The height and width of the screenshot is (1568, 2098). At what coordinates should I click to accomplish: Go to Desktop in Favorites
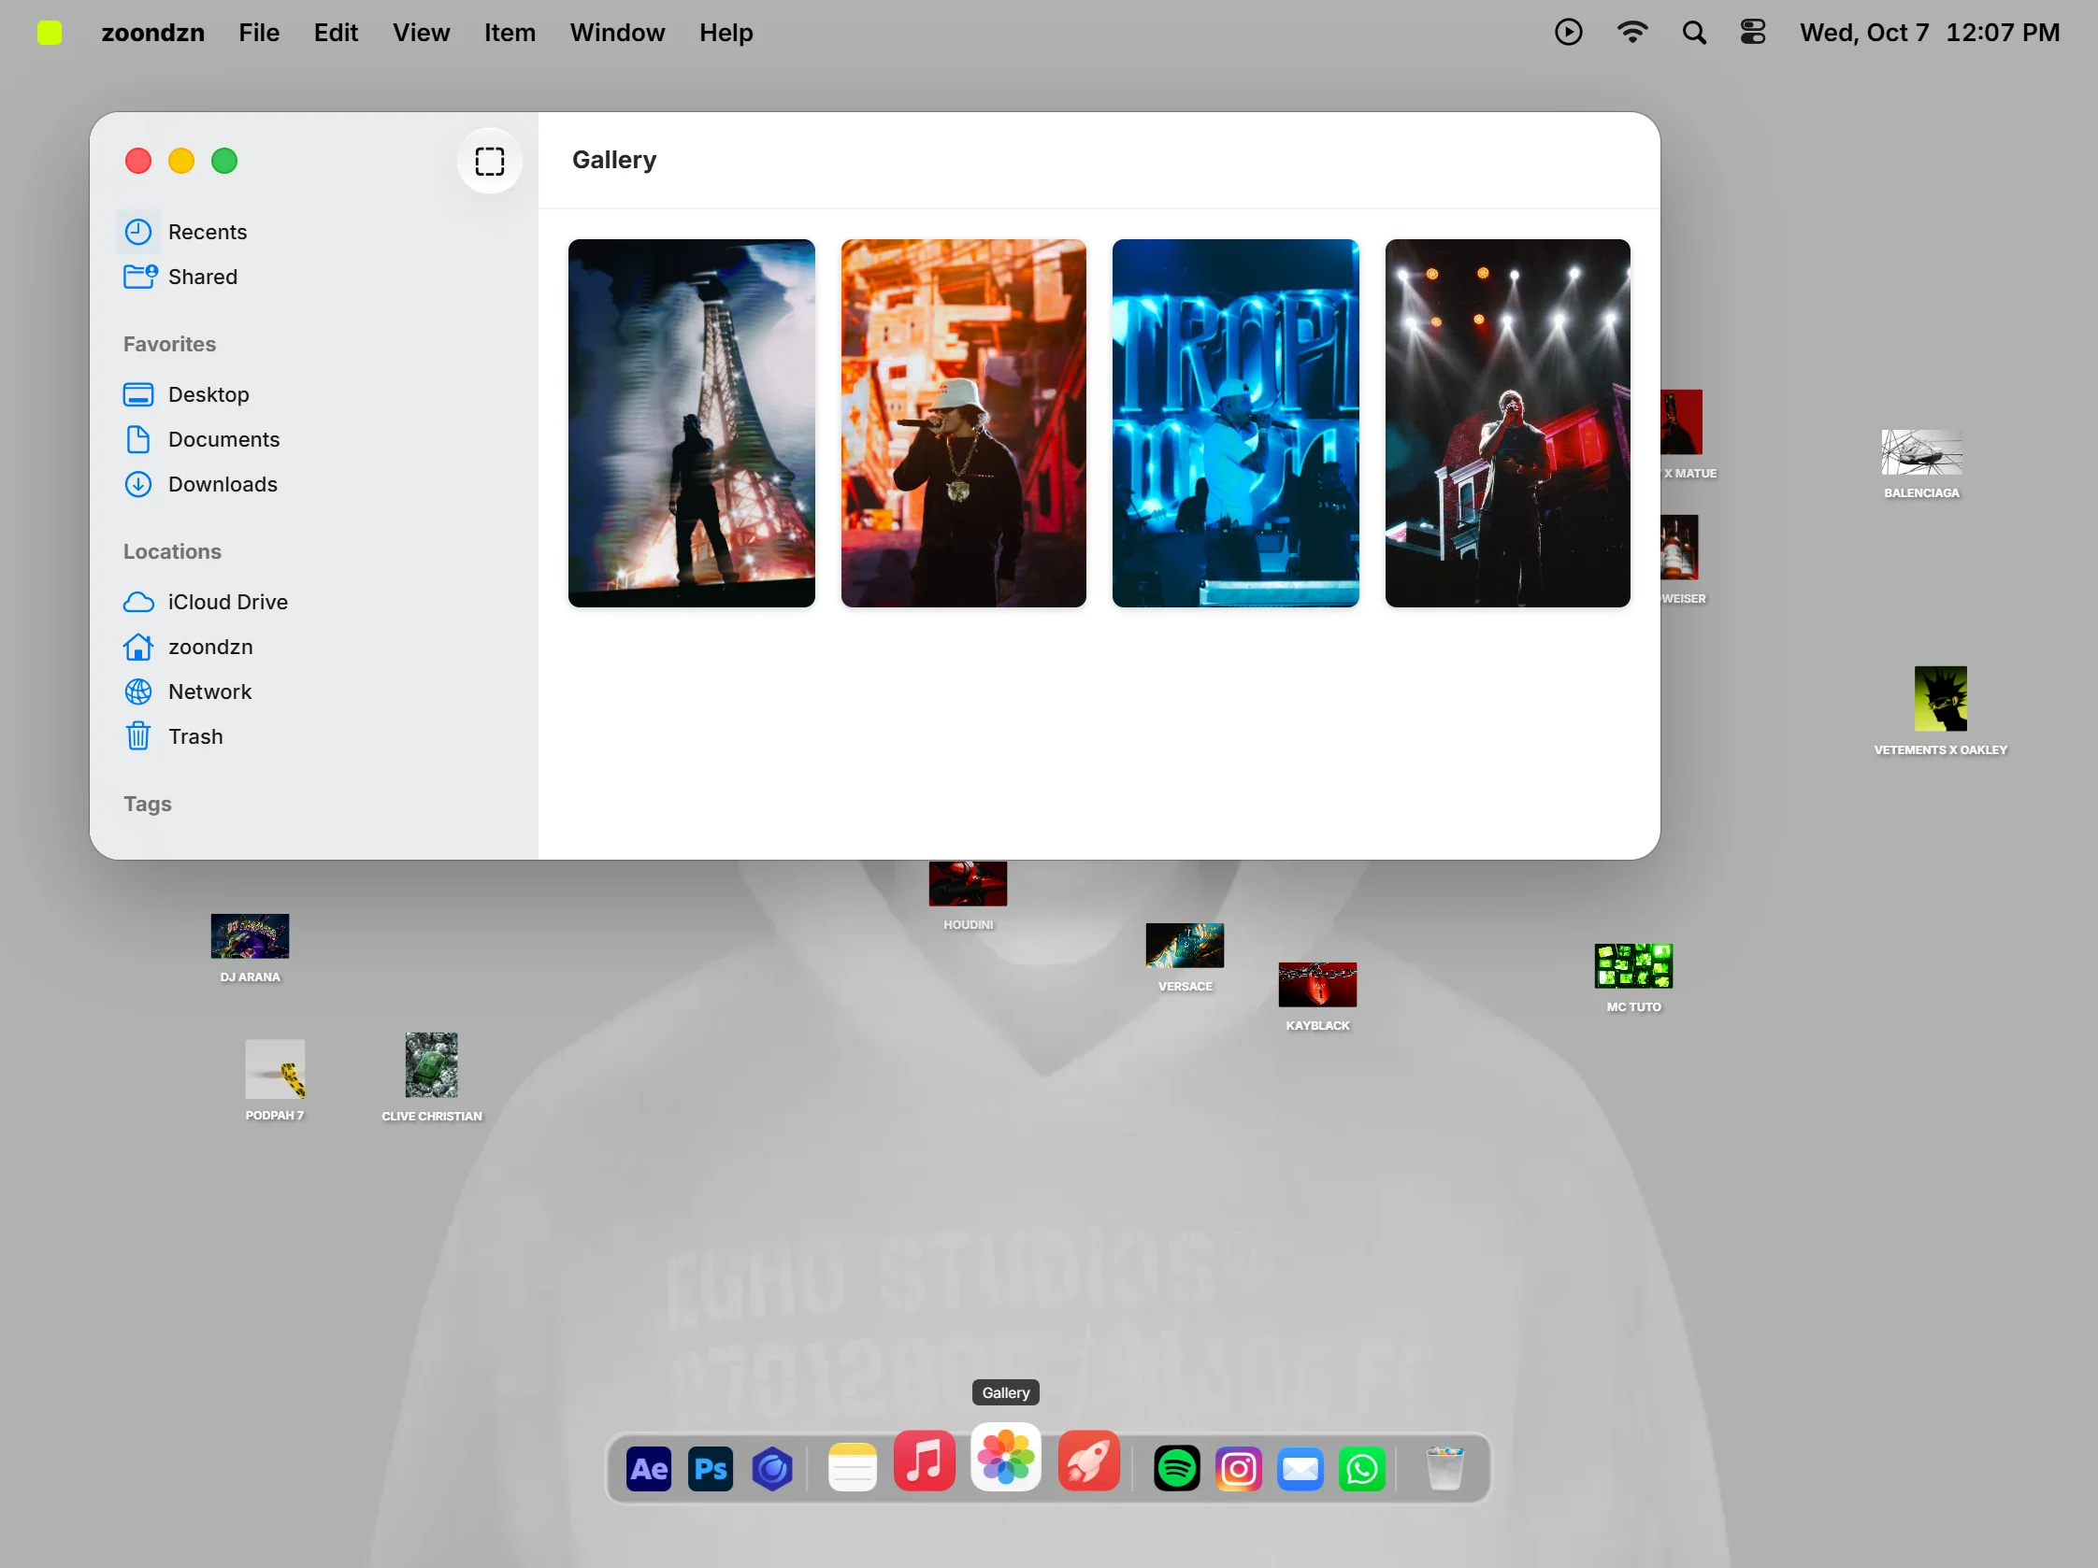pyautogui.click(x=187, y=394)
